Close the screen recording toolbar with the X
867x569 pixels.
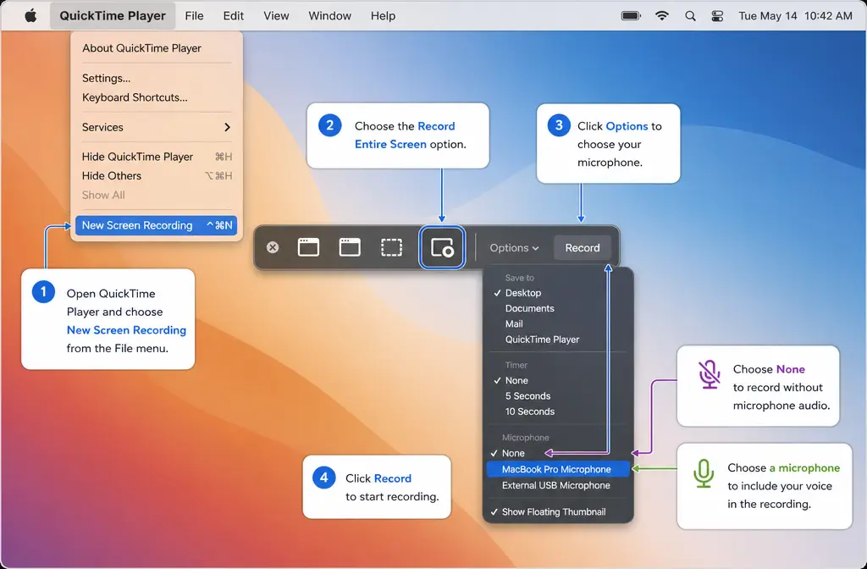pyautogui.click(x=273, y=247)
